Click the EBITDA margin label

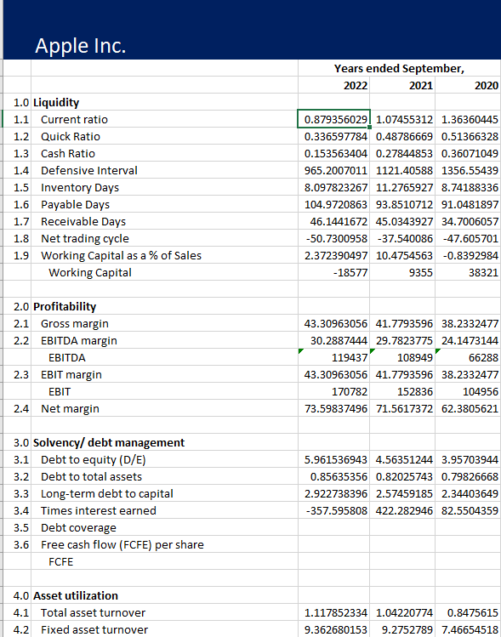click(79, 341)
